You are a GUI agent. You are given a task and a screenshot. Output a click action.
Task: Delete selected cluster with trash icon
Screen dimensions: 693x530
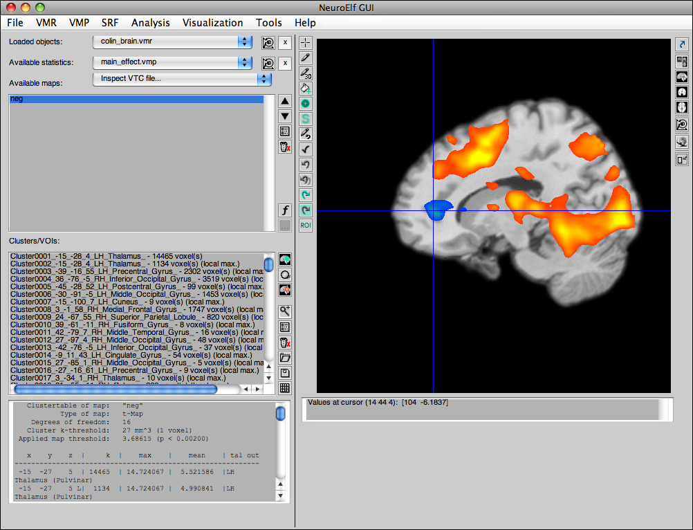tap(284, 342)
